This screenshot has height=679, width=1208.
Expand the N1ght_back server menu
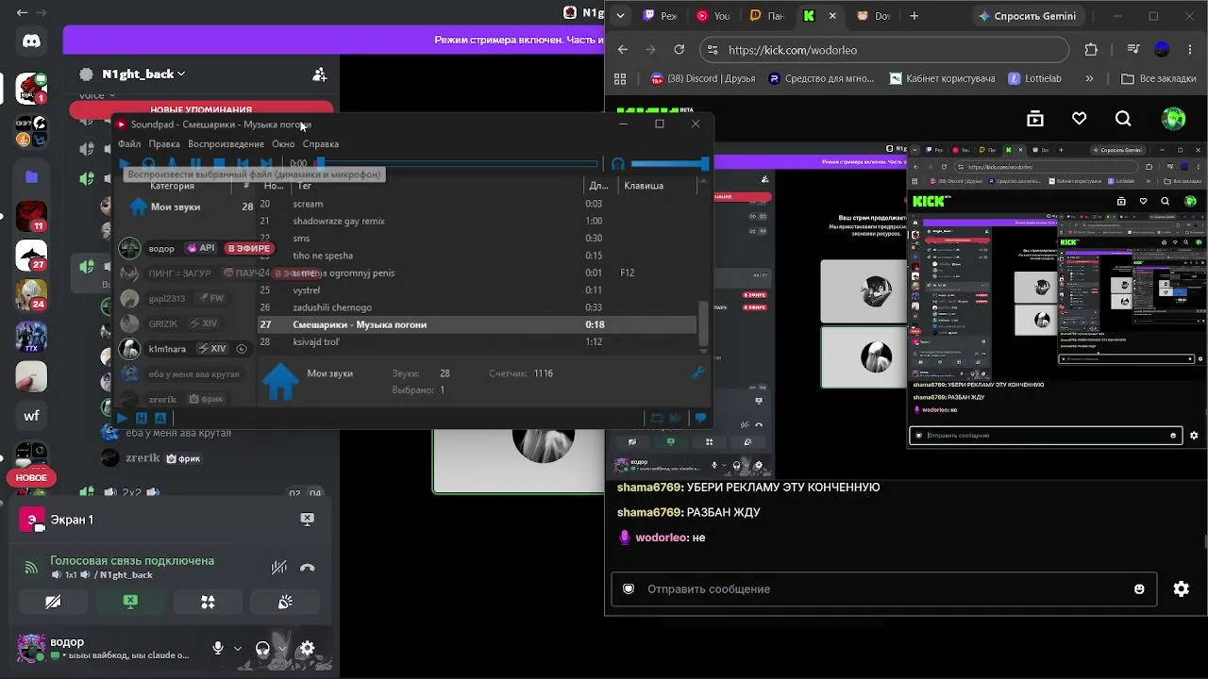point(143,74)
